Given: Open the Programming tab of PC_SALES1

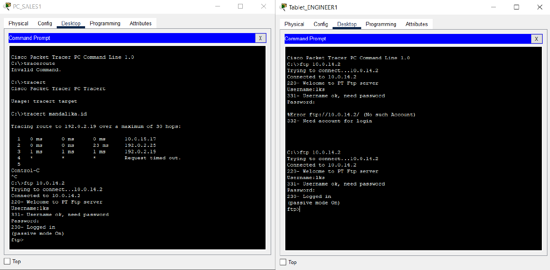Looking at the screenshot, I should pyautogui.click(x=105, y=24).
